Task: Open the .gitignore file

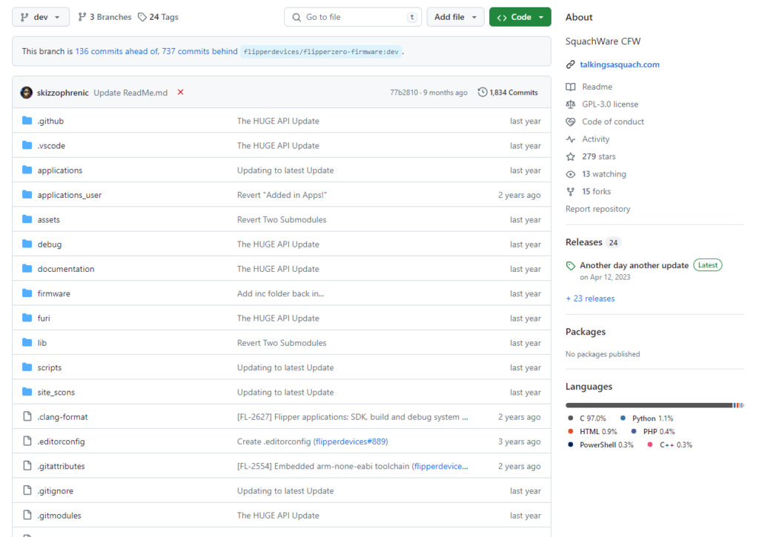Action: pos(55,491)
